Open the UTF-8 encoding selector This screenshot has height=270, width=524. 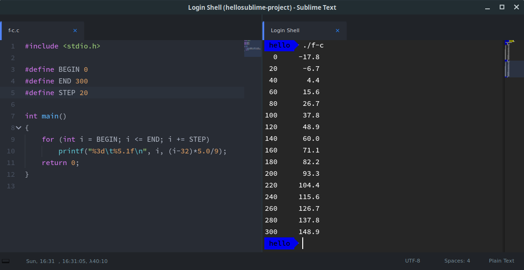(x=412, y=261)
